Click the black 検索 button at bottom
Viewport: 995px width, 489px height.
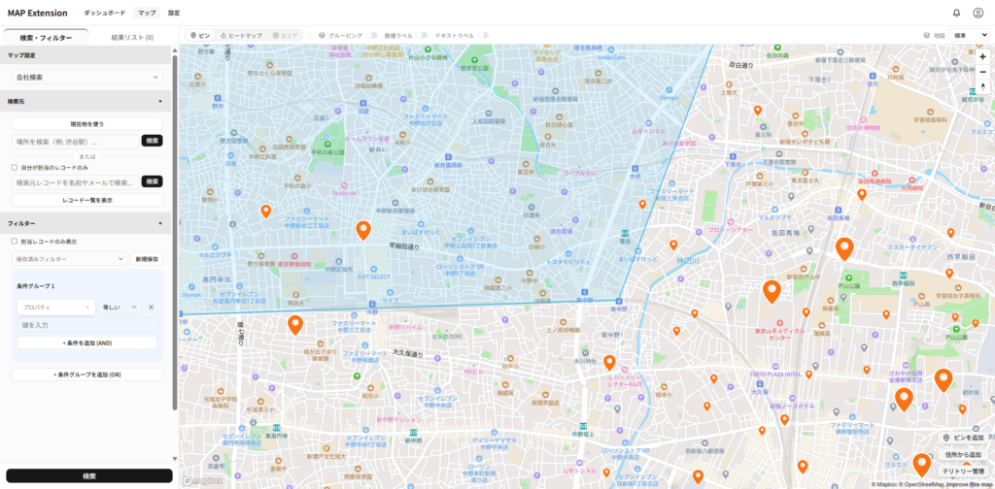pos(89,475)
